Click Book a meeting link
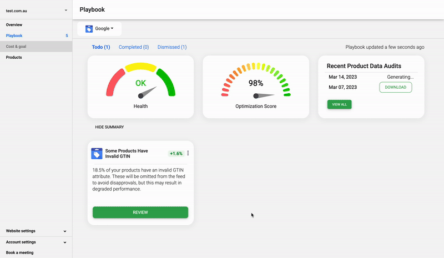Screen dimensions: 444x258 tap(19, 252)
